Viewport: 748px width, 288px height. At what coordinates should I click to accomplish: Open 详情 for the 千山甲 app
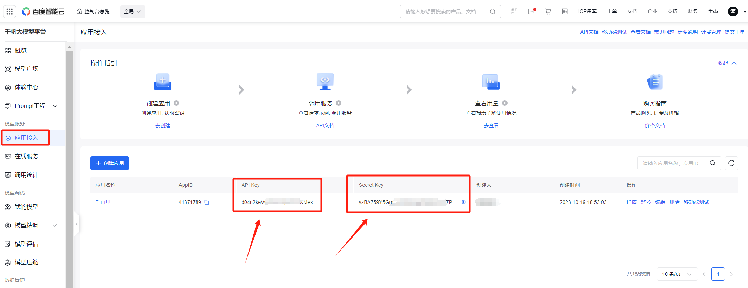click(632, 202)
